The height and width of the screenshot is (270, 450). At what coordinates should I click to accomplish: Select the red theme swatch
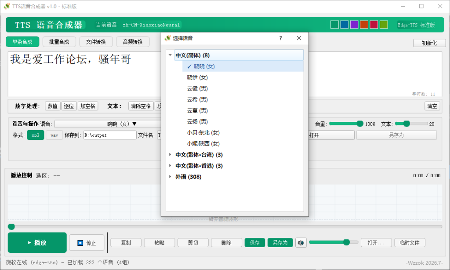pyautogui.click(x=374, y=25)
